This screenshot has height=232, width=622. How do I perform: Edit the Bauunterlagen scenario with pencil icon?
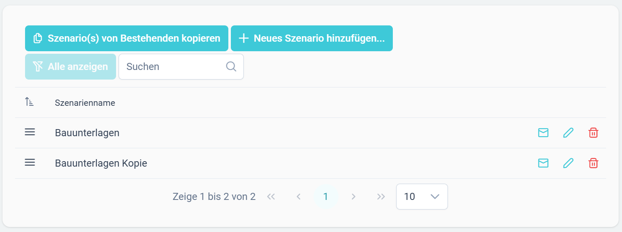point(568,133)
